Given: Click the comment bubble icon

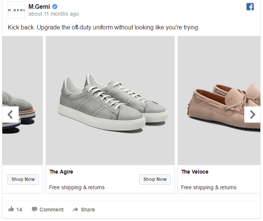Looking at the screenshot, I should tap(35, 209).
